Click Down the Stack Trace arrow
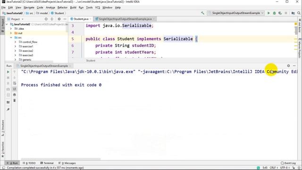302x170 pixels. [15, 77]
